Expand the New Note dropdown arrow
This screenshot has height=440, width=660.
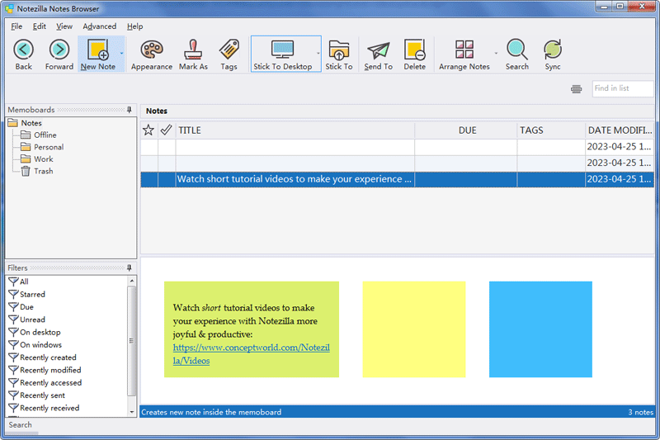click(121, 54)
